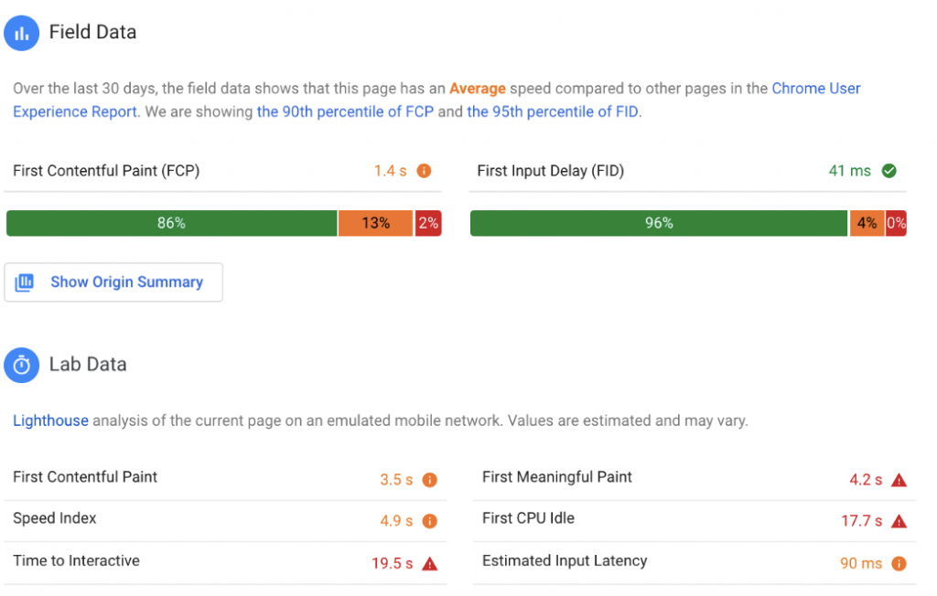Click the Field Data bar chart icon
Viewport: 937px width, 596px height.
22,33
